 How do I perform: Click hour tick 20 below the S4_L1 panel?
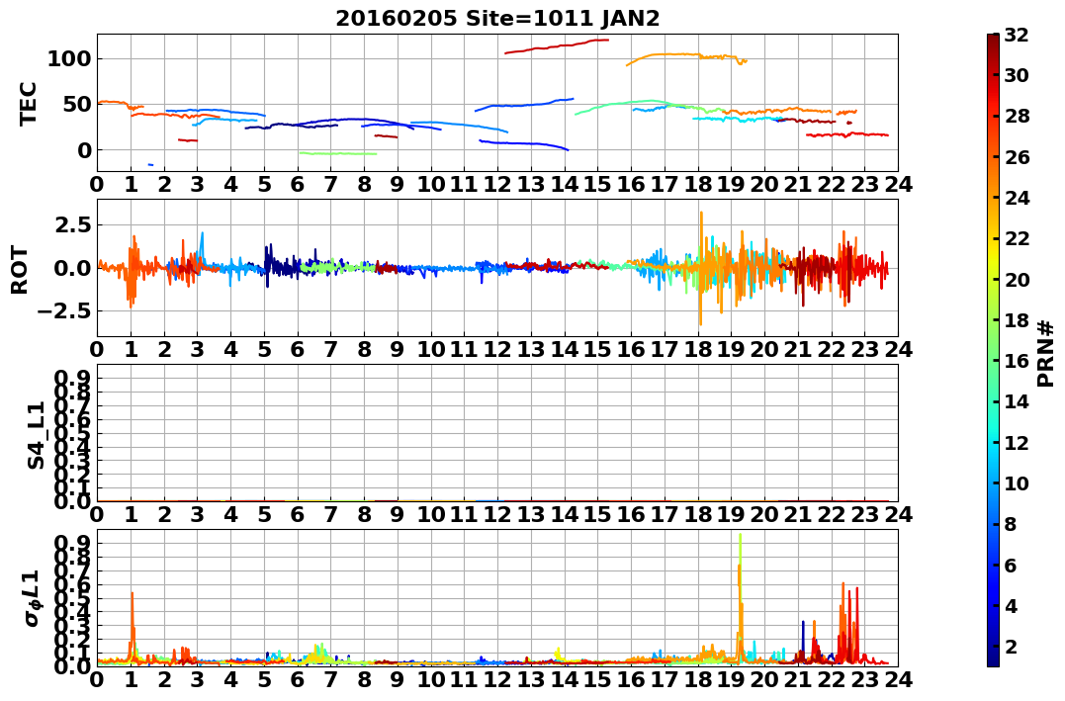click(764, 515)
